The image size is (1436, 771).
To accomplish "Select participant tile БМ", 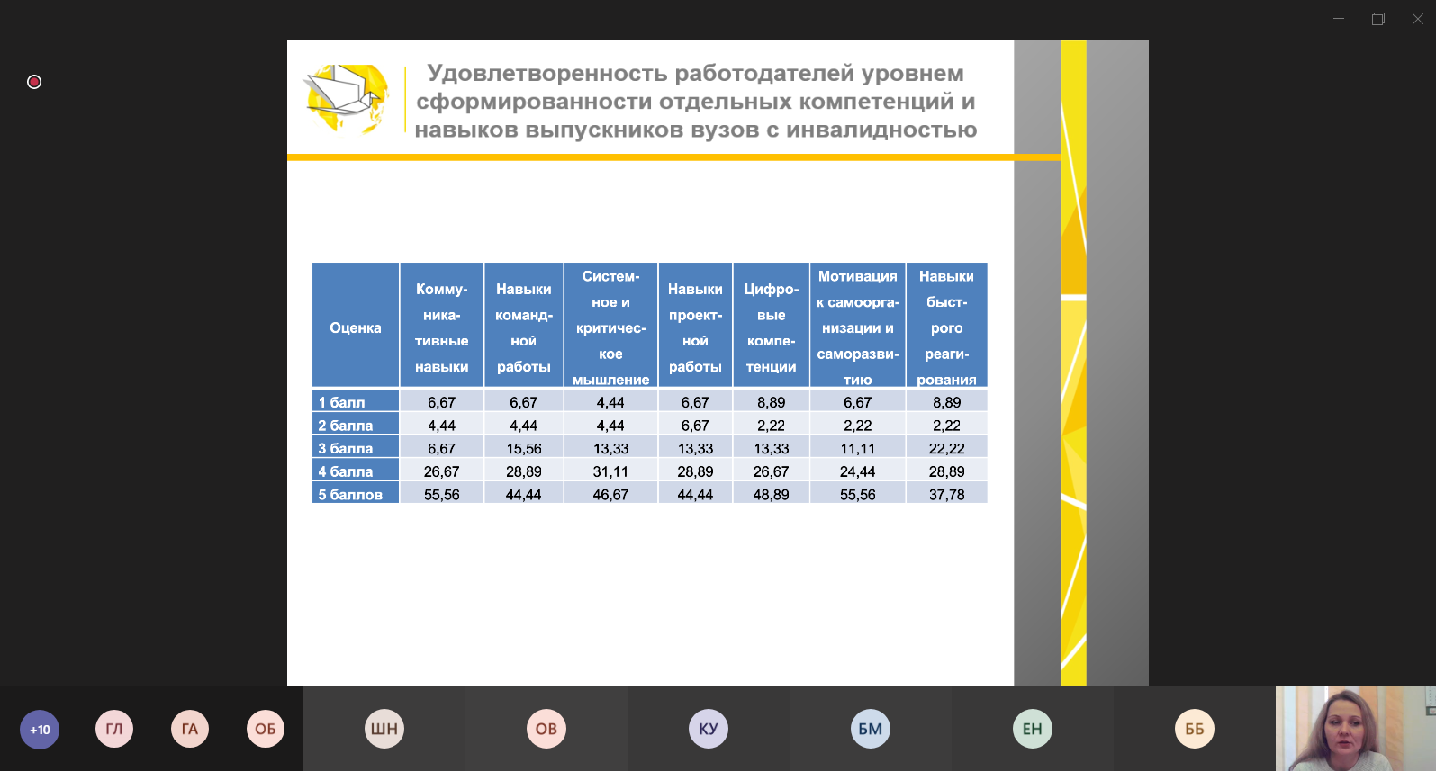I will point(871,729).
